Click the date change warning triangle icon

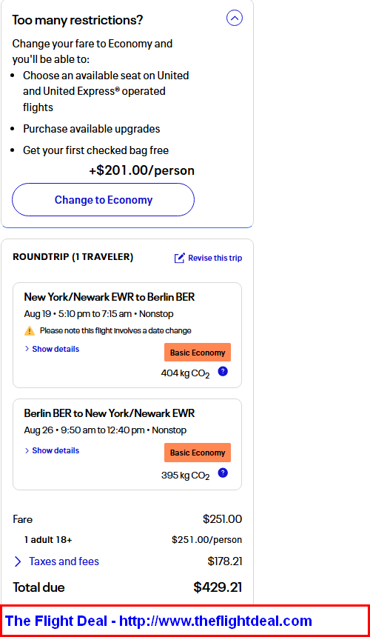tap(30, 330)
